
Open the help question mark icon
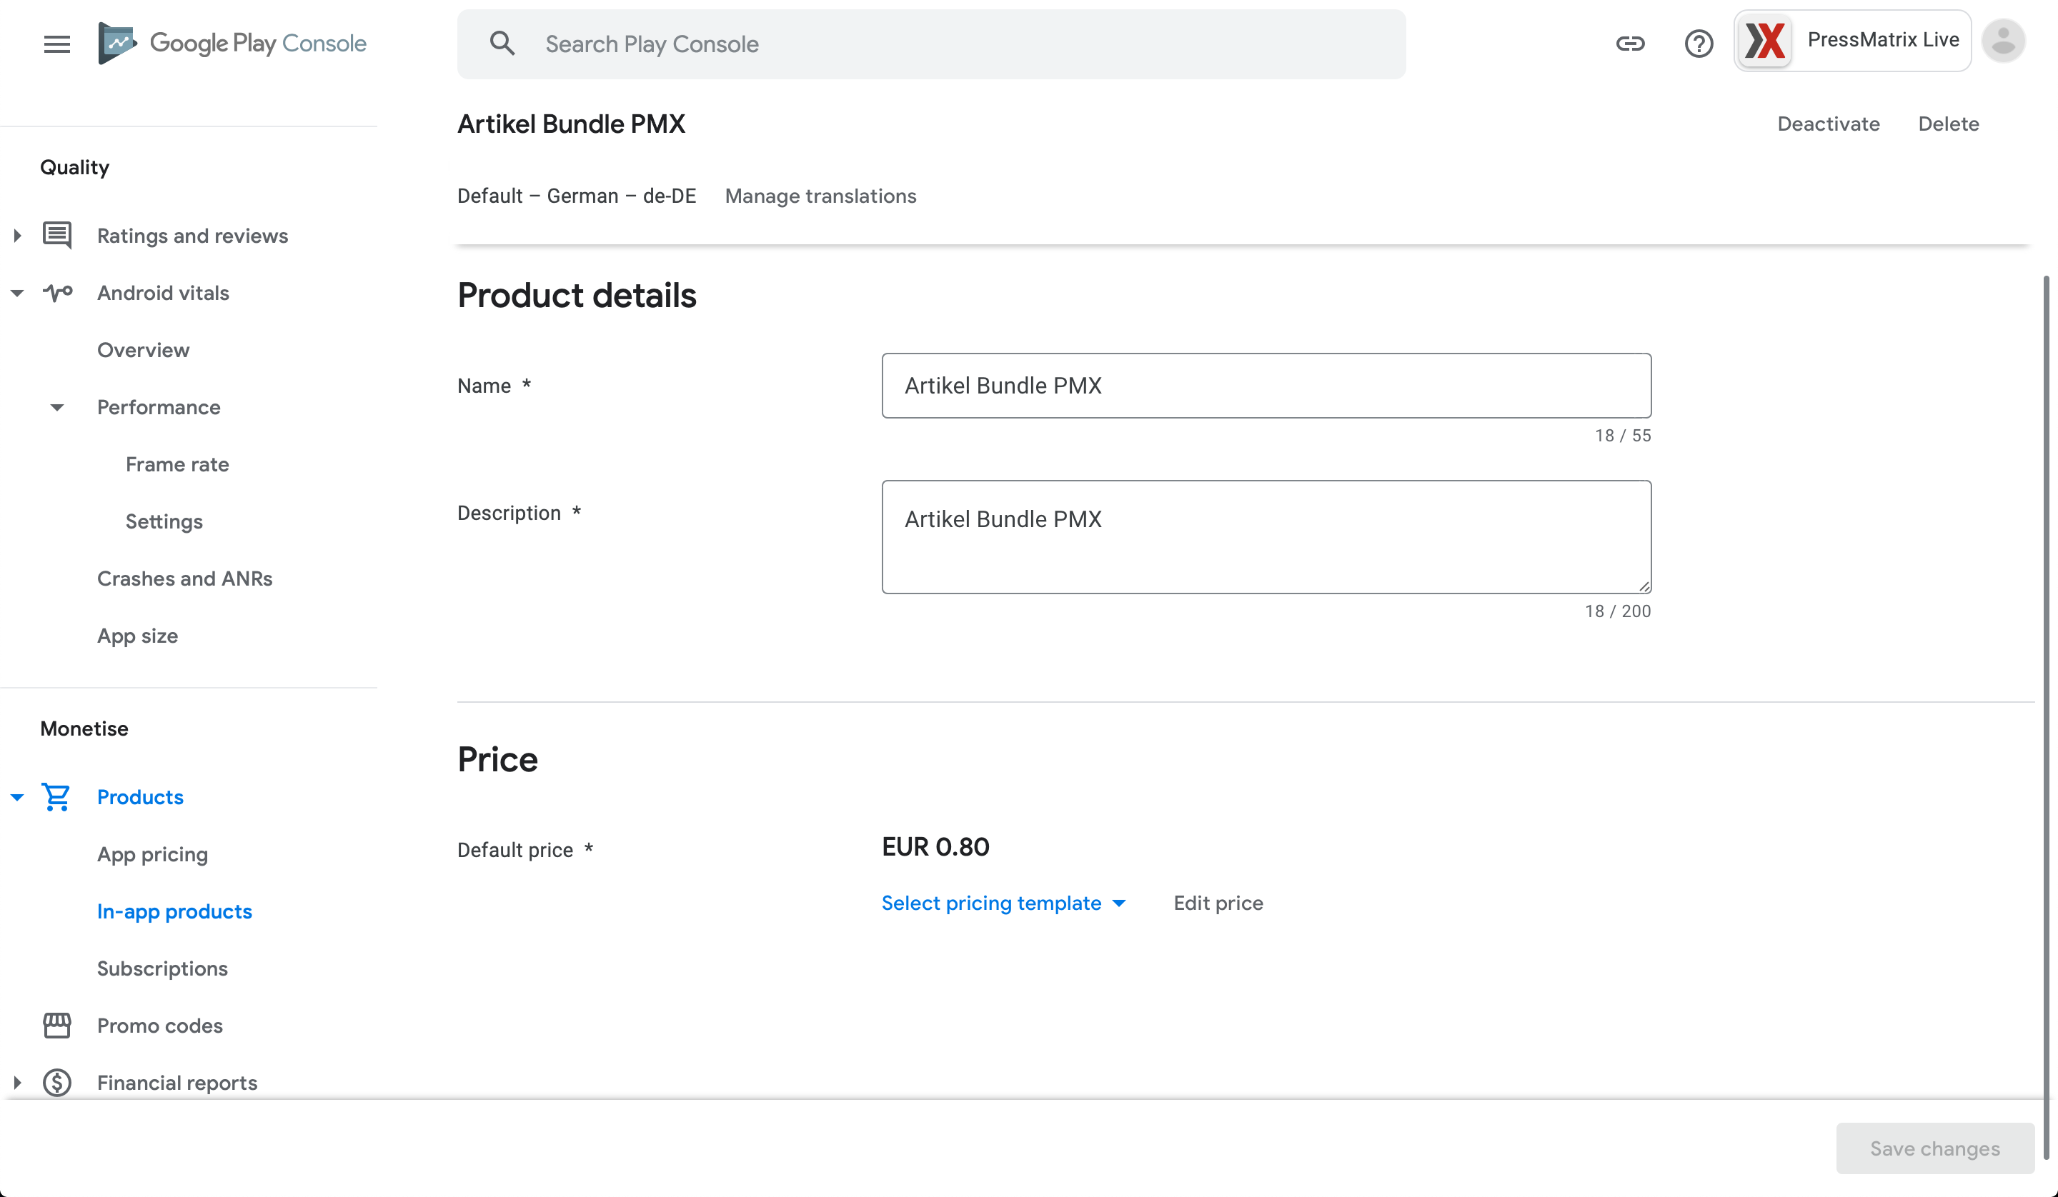[1699, 44]
